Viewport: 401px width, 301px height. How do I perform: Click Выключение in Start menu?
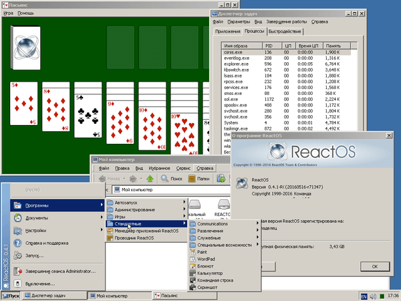57,284
